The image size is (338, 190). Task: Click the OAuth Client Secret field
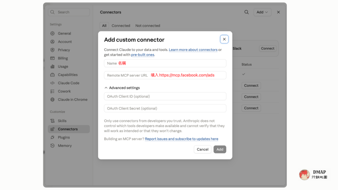tap(165, 108)
